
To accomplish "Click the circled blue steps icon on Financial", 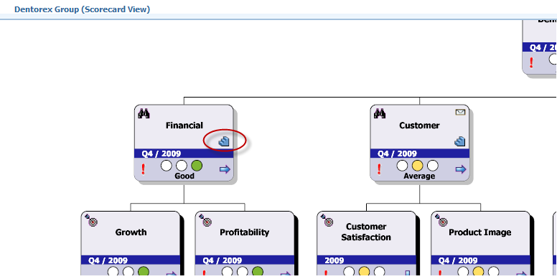I will [224, 141].
